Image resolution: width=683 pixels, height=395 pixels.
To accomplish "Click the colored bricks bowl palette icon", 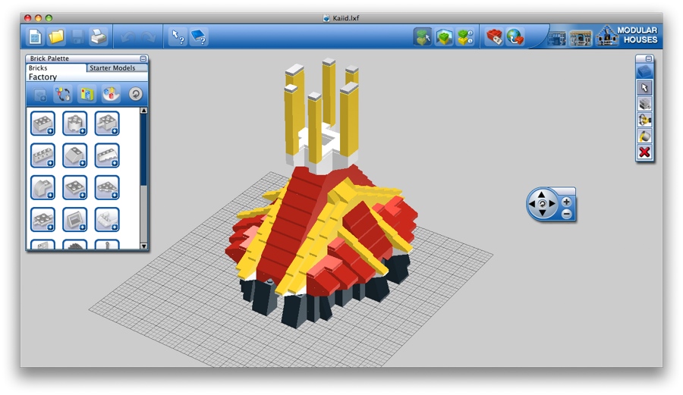I will [111, 94].
